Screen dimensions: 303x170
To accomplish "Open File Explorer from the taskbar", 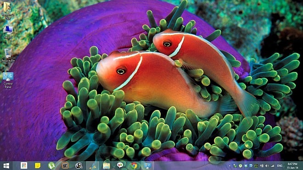I will coord(107,165).
